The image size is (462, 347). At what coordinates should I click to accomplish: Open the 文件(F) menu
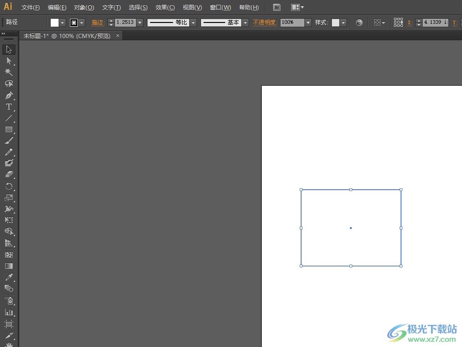[30, 7]
